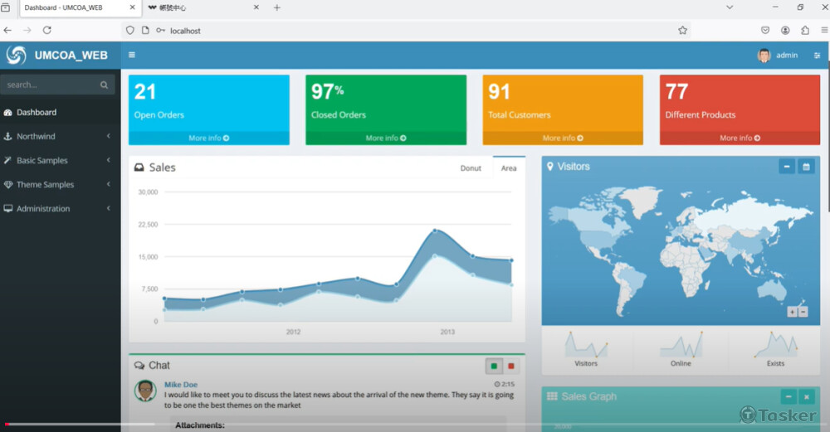
Task: Toggle the red chat status button
Action: (510, 366)
